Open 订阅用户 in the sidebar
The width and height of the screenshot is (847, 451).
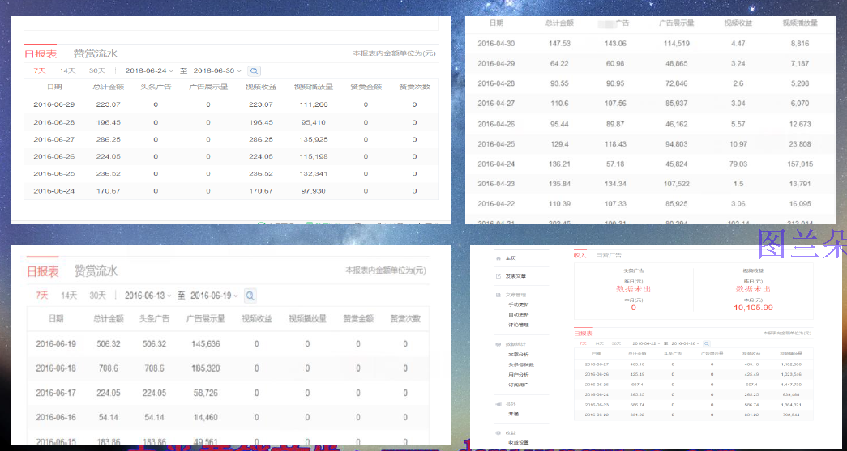coord(519,385)
